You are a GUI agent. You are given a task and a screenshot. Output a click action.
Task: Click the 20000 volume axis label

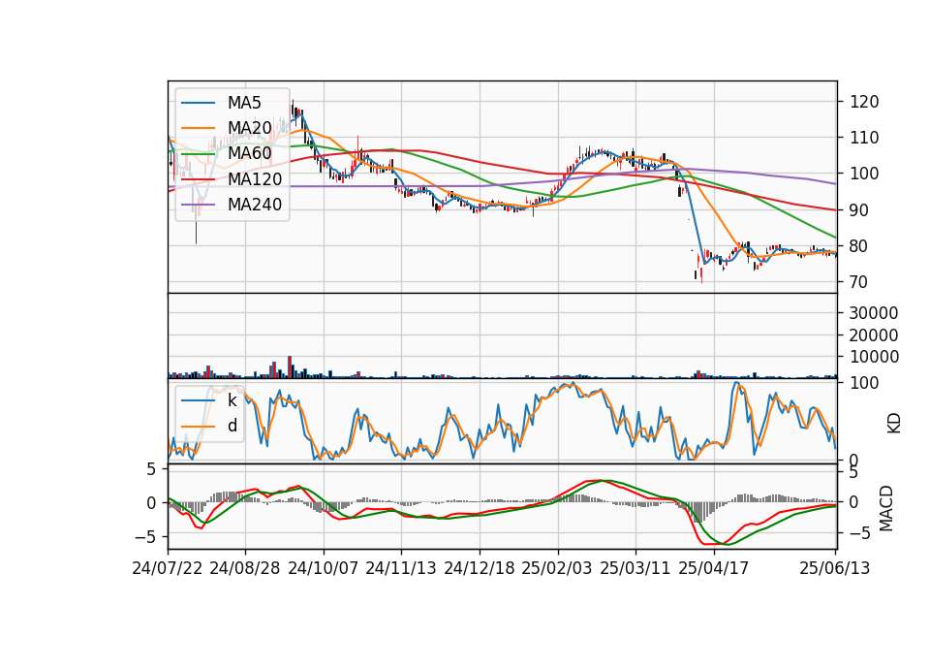coord(874,335)
